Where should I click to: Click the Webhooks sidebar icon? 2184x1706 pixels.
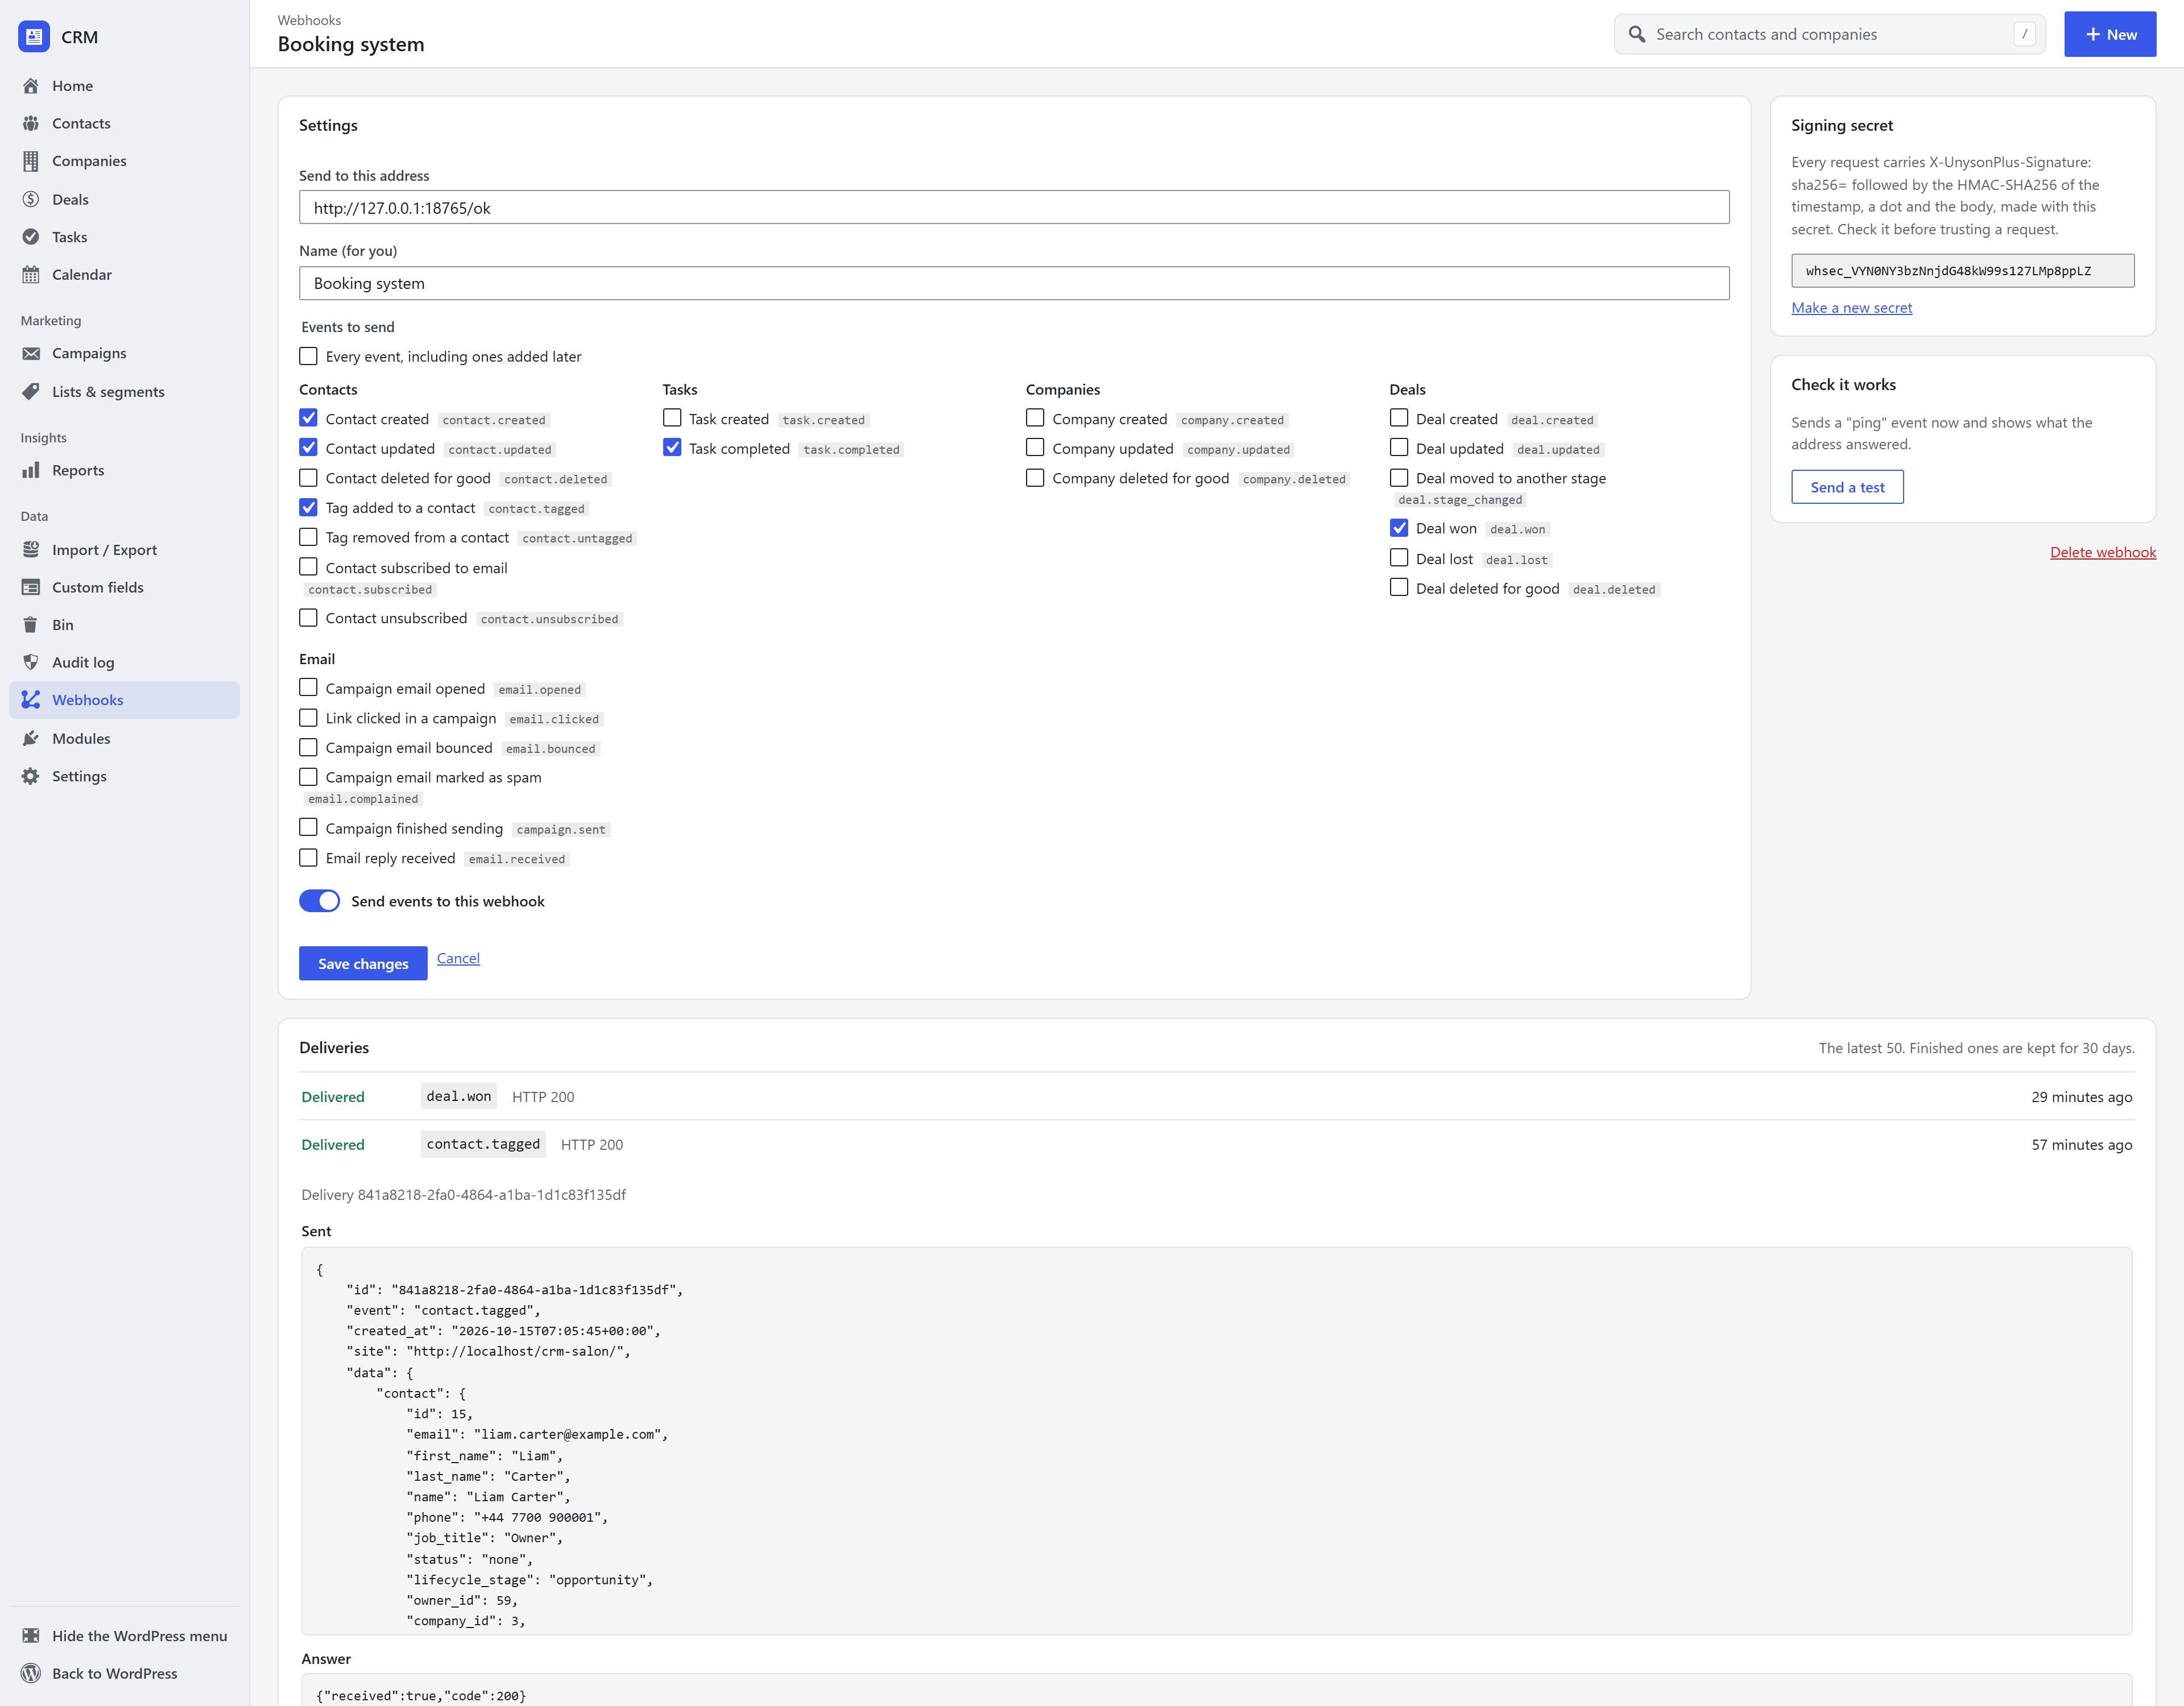[x=31, y=700]
